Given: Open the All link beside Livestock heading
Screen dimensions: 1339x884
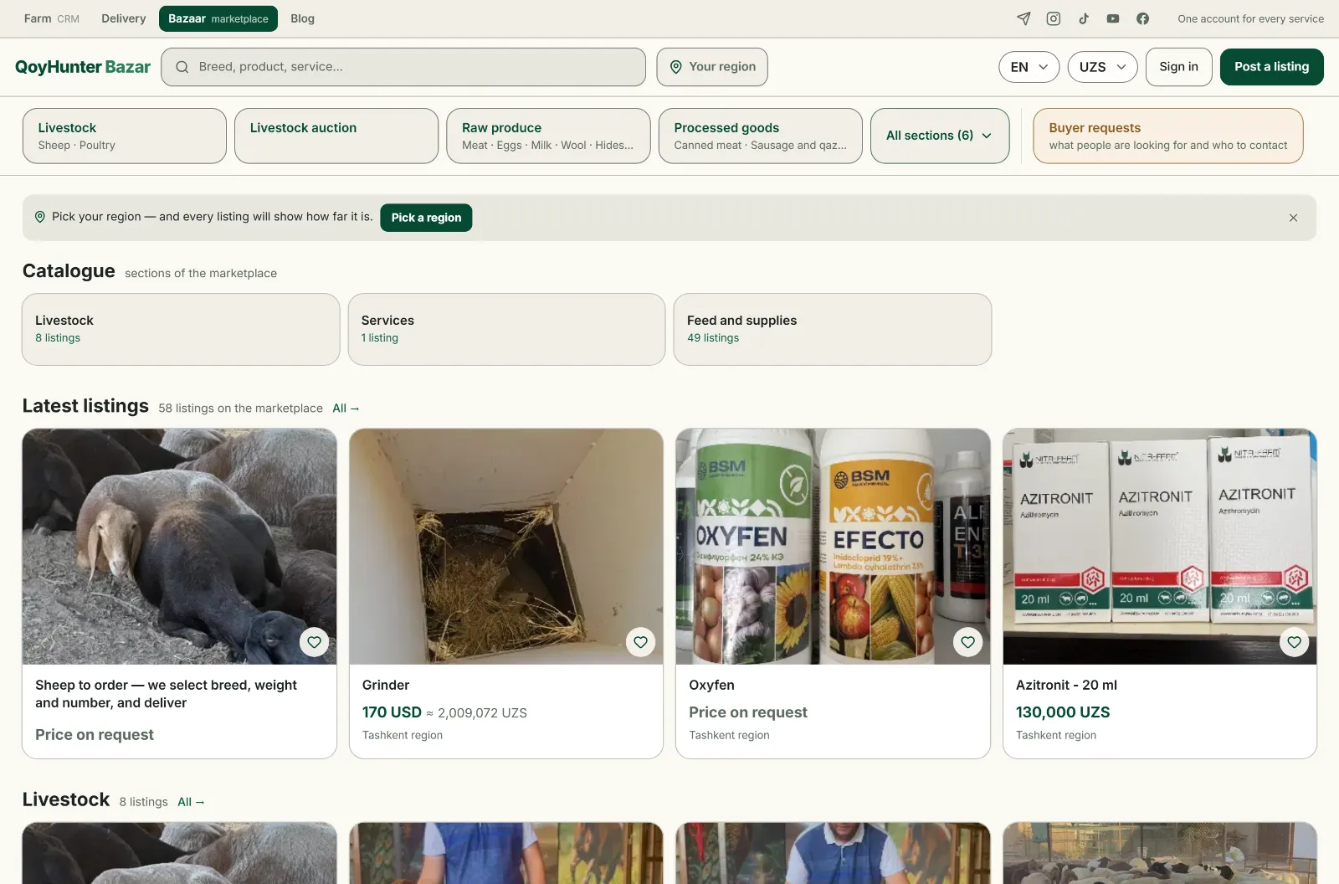Looking at the screenshot, I should tap(191, 802).
